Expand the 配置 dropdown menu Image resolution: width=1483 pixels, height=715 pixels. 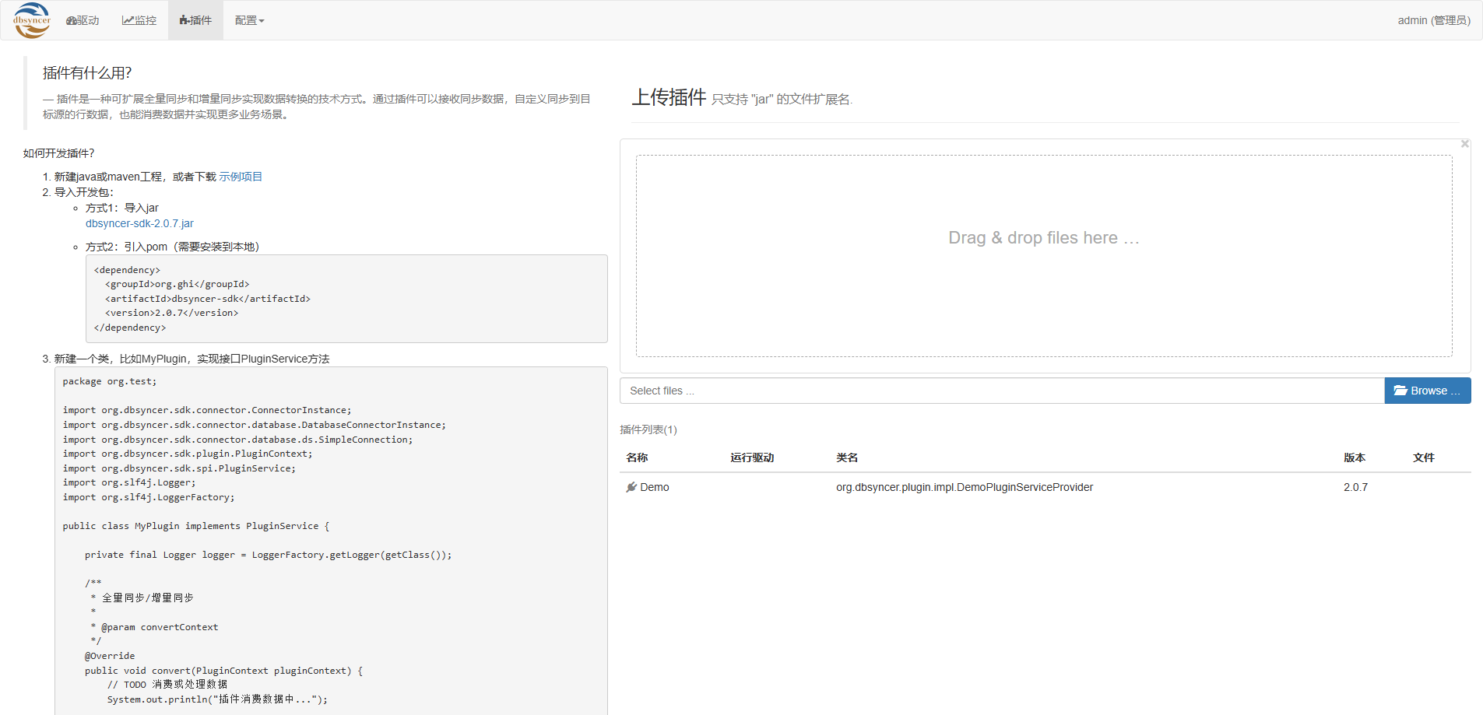(250, 20)
